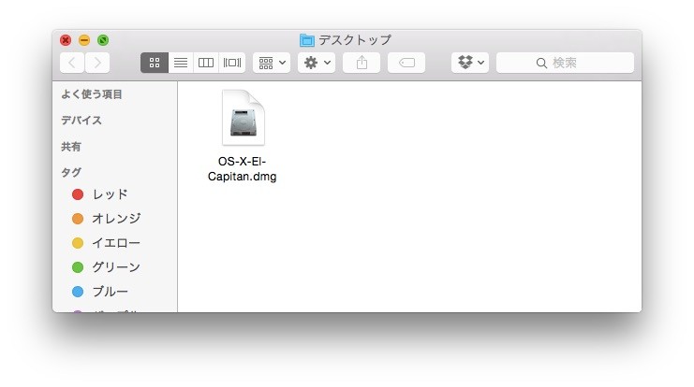
Task: Open the gear action menu
Action: click(317, 63)
